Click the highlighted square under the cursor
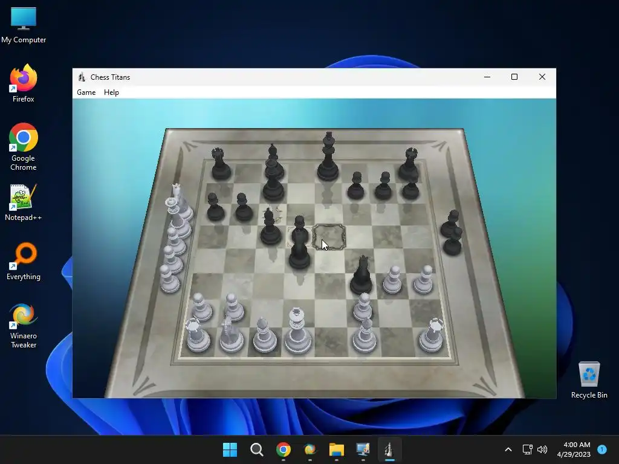 329,237
